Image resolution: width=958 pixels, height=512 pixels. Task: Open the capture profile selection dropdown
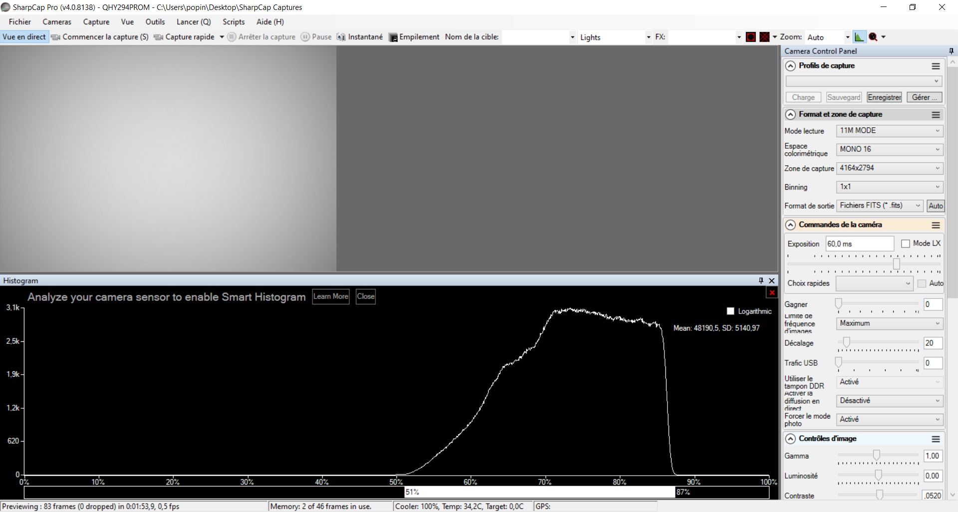pos(864,81)
